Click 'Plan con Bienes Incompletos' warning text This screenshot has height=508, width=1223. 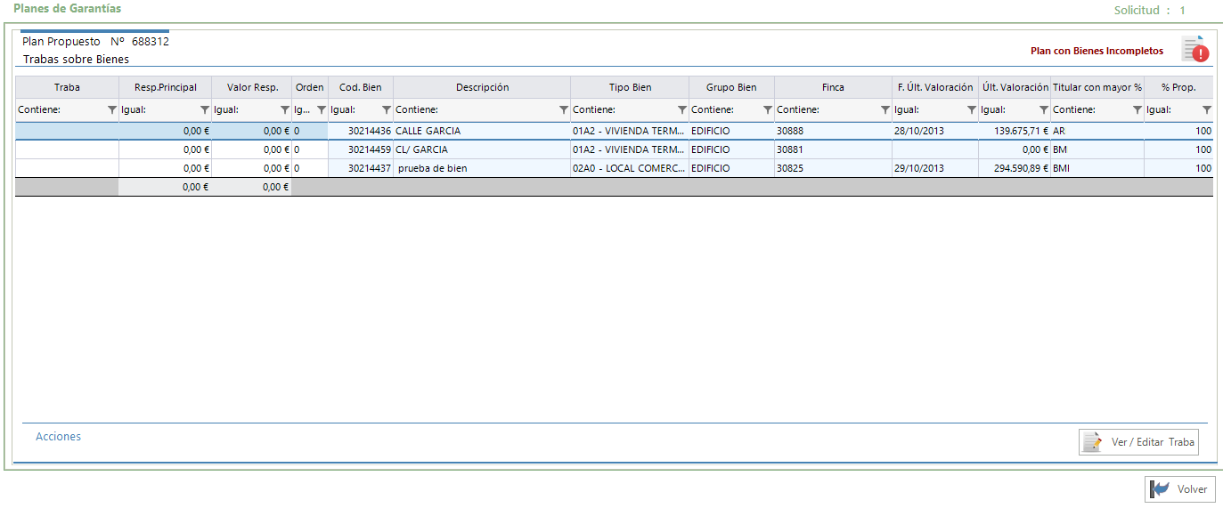(1097, 51)
